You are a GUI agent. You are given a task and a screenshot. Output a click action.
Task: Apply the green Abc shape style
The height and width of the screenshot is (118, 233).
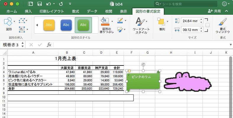[83, 25]
